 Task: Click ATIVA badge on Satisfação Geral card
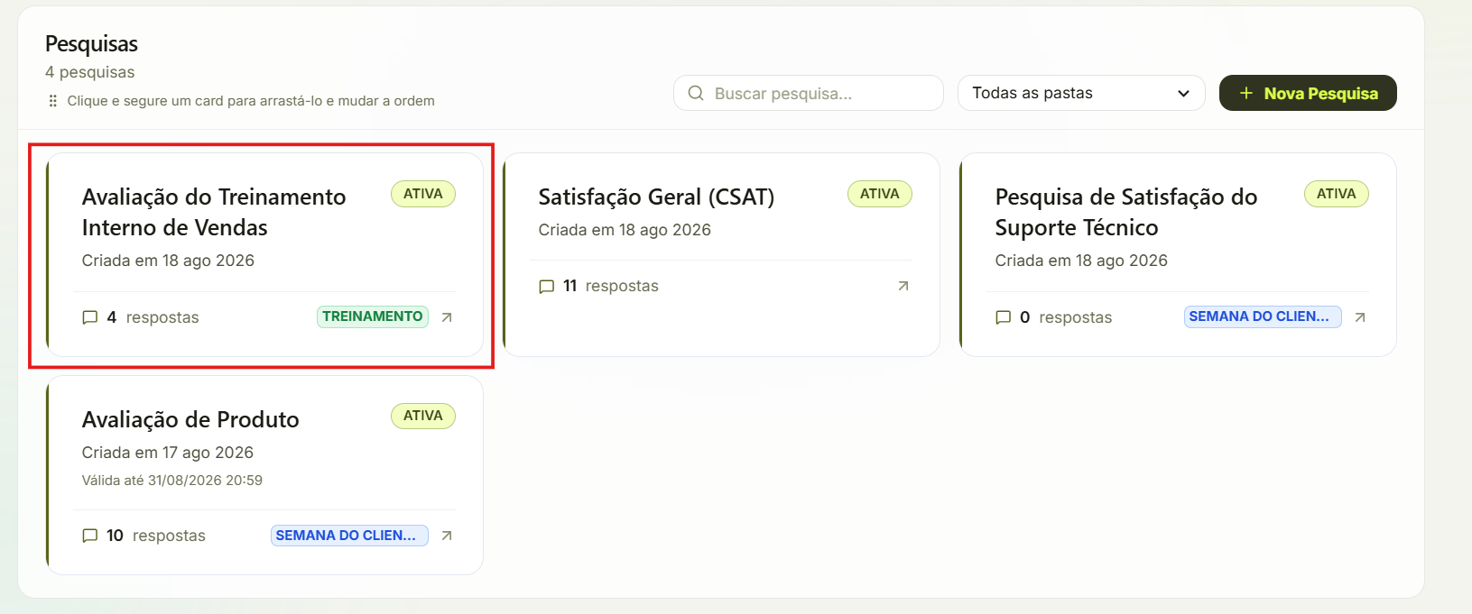880,194
